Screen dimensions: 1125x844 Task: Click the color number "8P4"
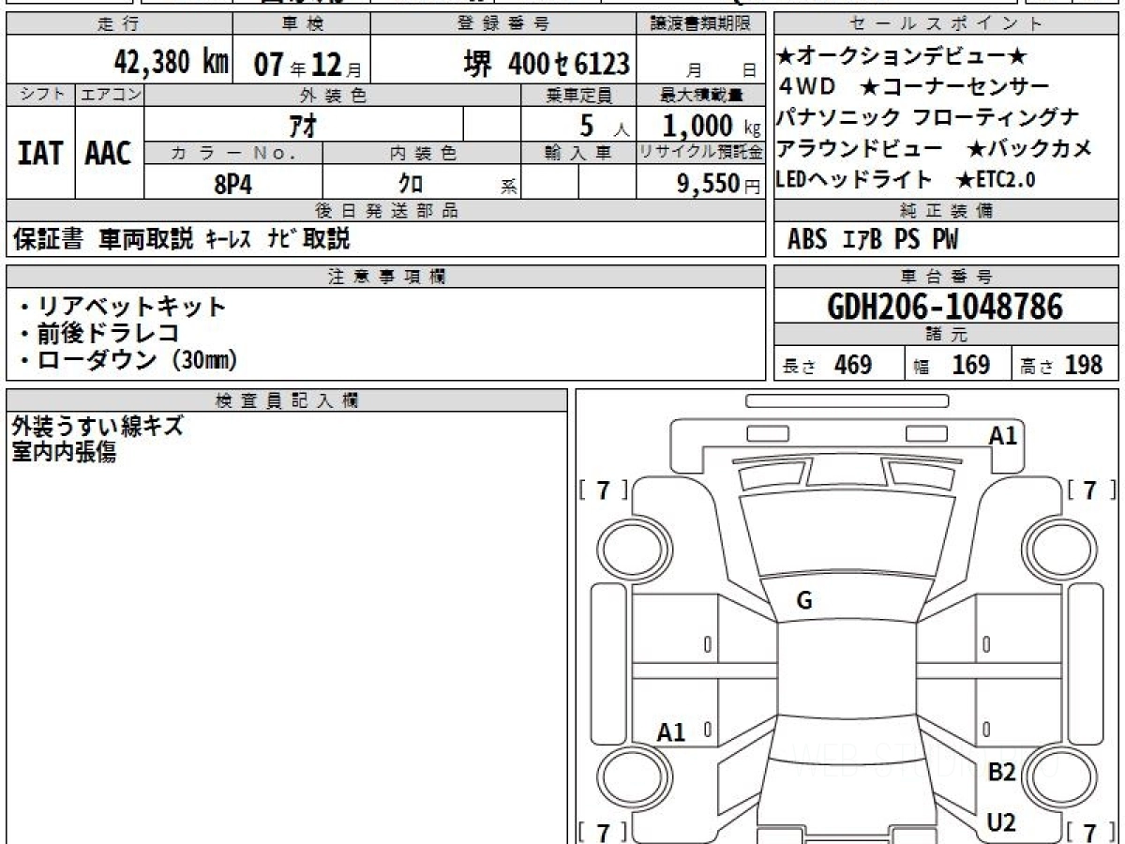[x=233, y=183]
